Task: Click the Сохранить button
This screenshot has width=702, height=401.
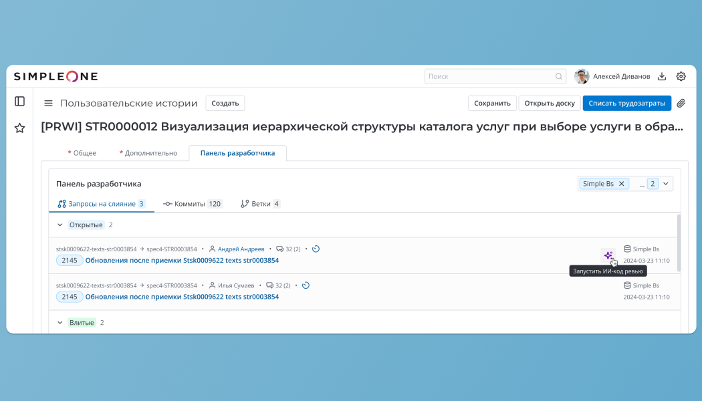Action: tap(492, 103)
